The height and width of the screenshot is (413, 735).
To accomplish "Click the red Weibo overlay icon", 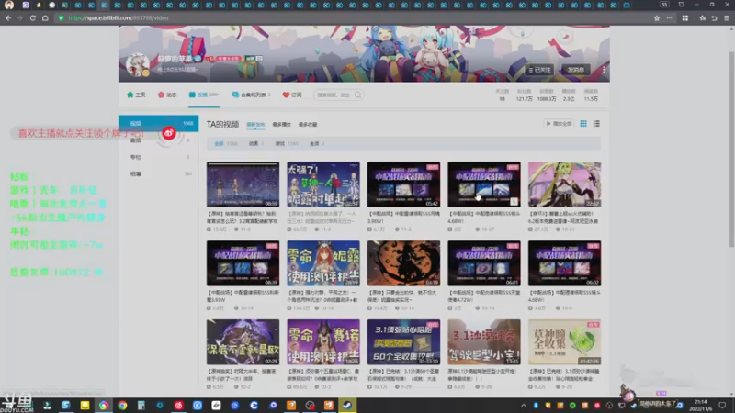I will pos(169,133).
